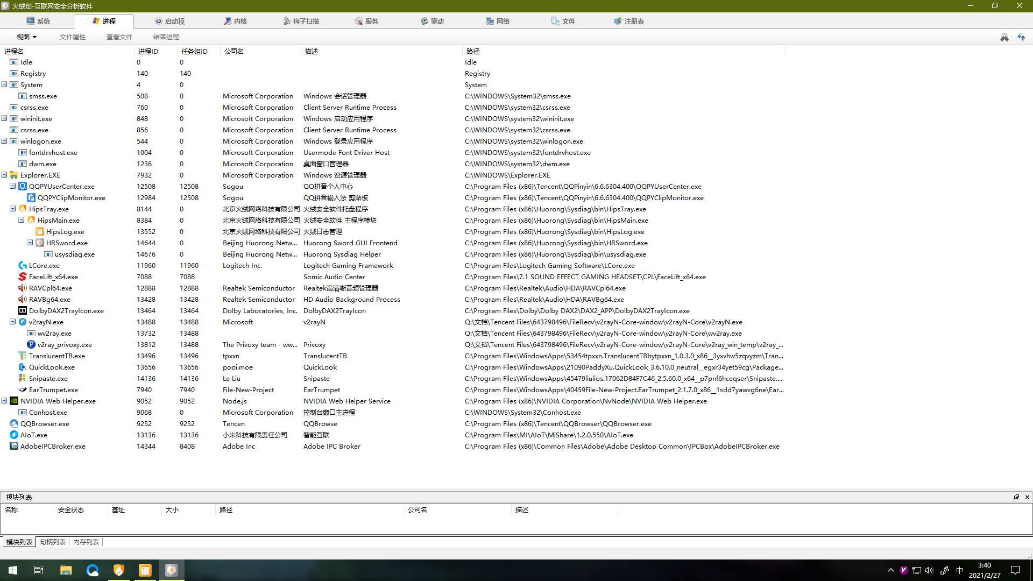Click the EarTrumpet.exe icon
Screen dimensions: 1033x581
click(23, 390)
